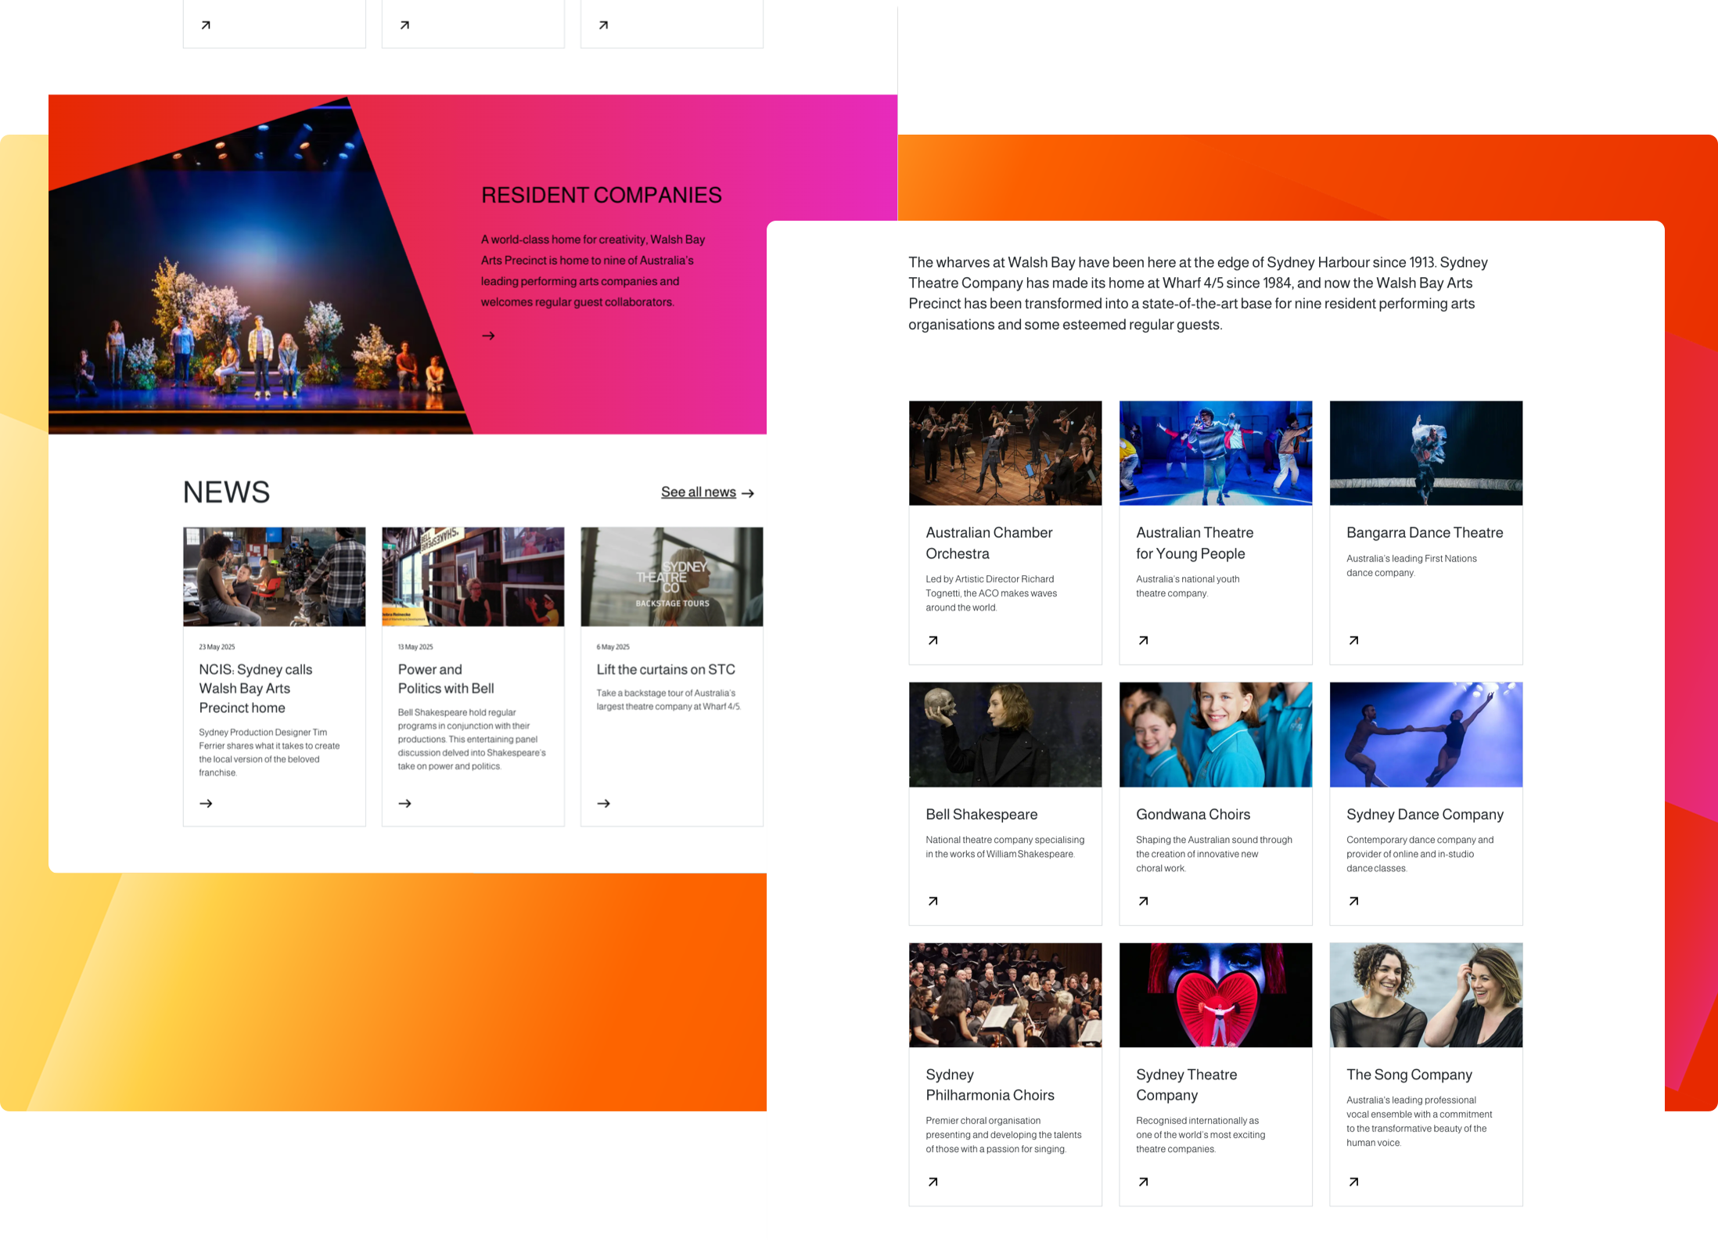Click the arrow on the Sydney Philharmonia Choirs card
Screen dimensions: 1718x1246
pyautogui.click(x=932, y=1182)
